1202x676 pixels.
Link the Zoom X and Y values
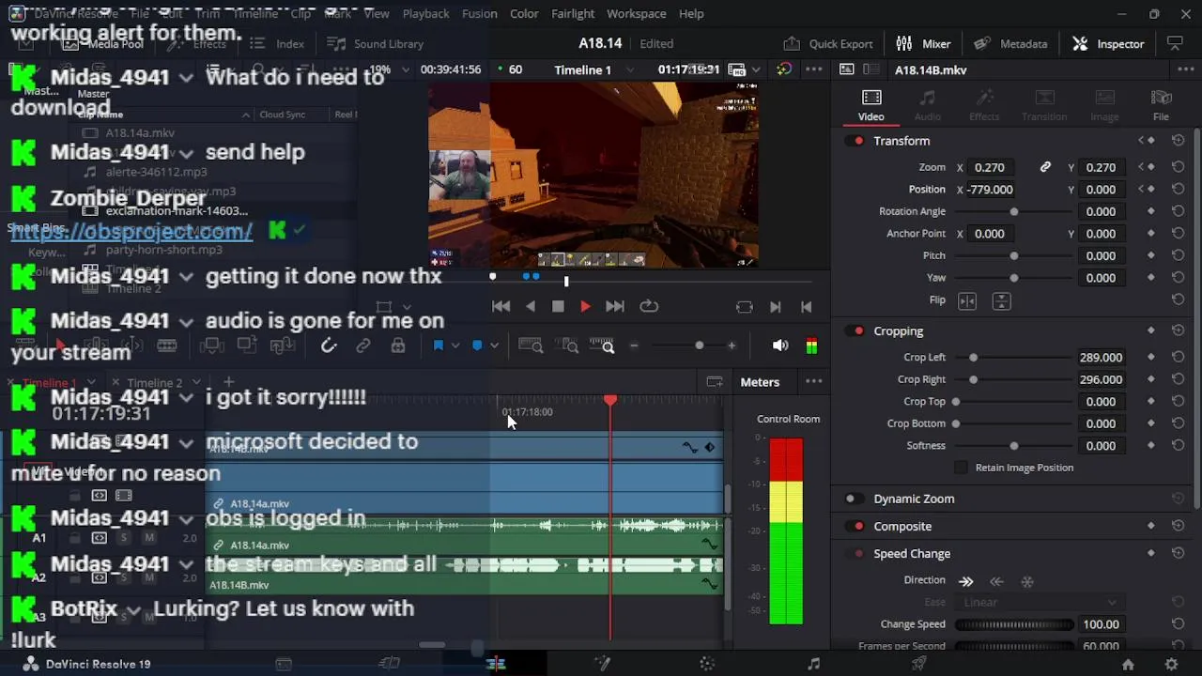click(1045, 167)
